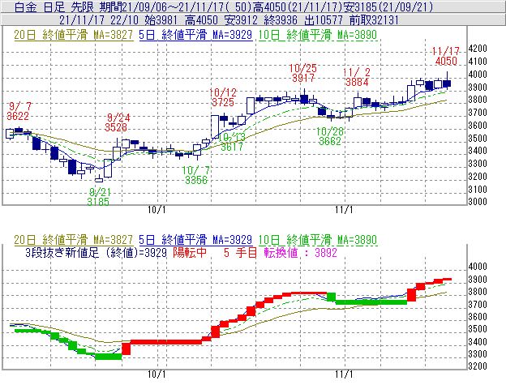506x385 pixels.
Task: Select the 11/2 3884 high label
Action: 357,77
